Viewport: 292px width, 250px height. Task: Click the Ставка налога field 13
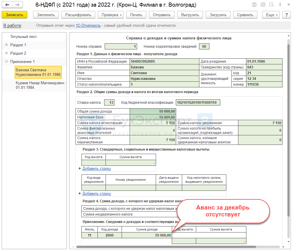[x=109, y=102]
